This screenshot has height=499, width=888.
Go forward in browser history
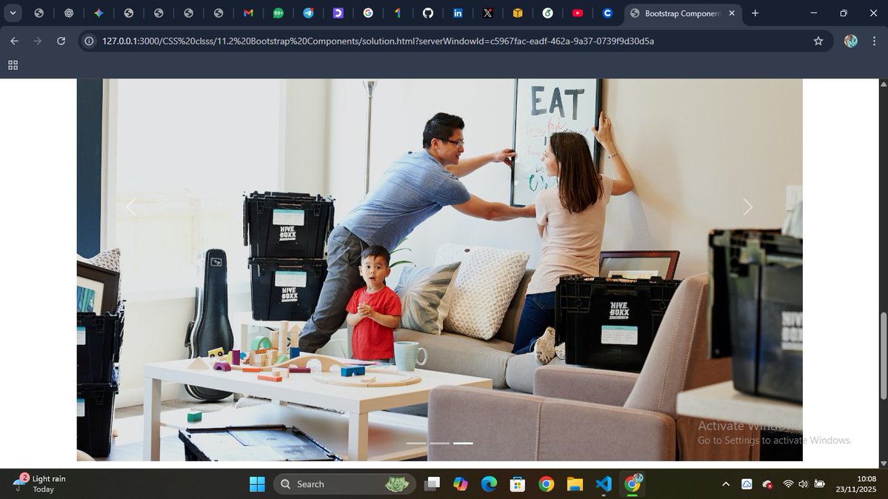point(37,41)
